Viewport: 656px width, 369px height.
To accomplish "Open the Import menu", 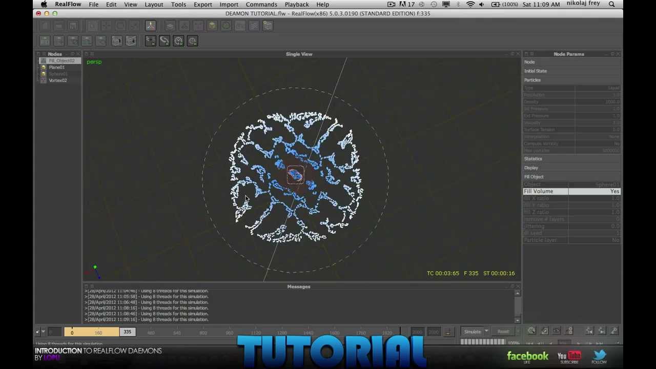I will (x=229, y=4).
